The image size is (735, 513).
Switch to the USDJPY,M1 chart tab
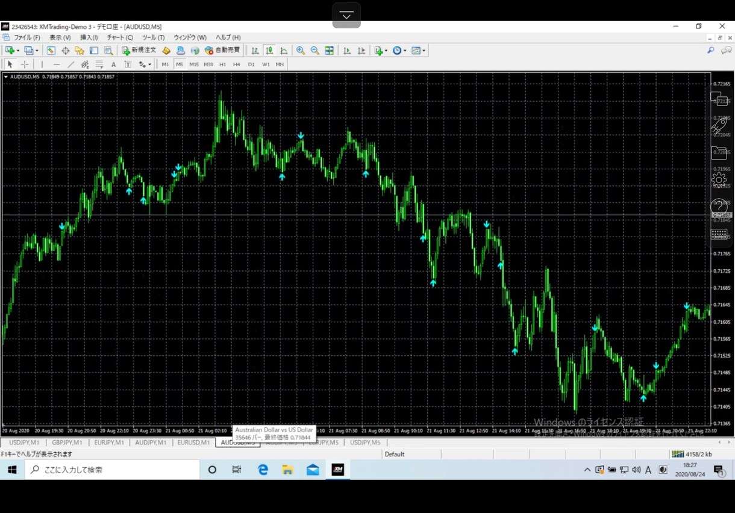(x=24, y=443)
